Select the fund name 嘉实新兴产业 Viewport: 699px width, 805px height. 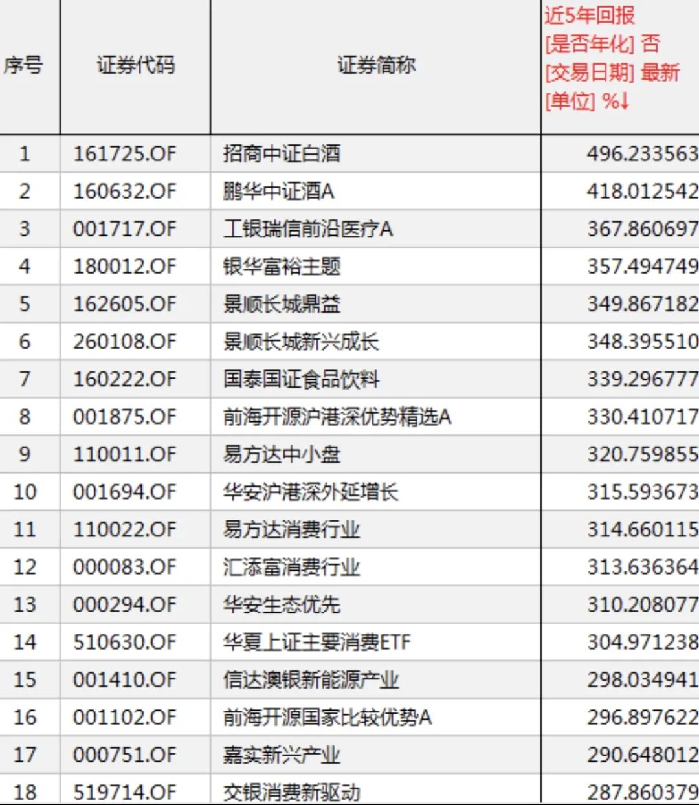pos(282,755)
